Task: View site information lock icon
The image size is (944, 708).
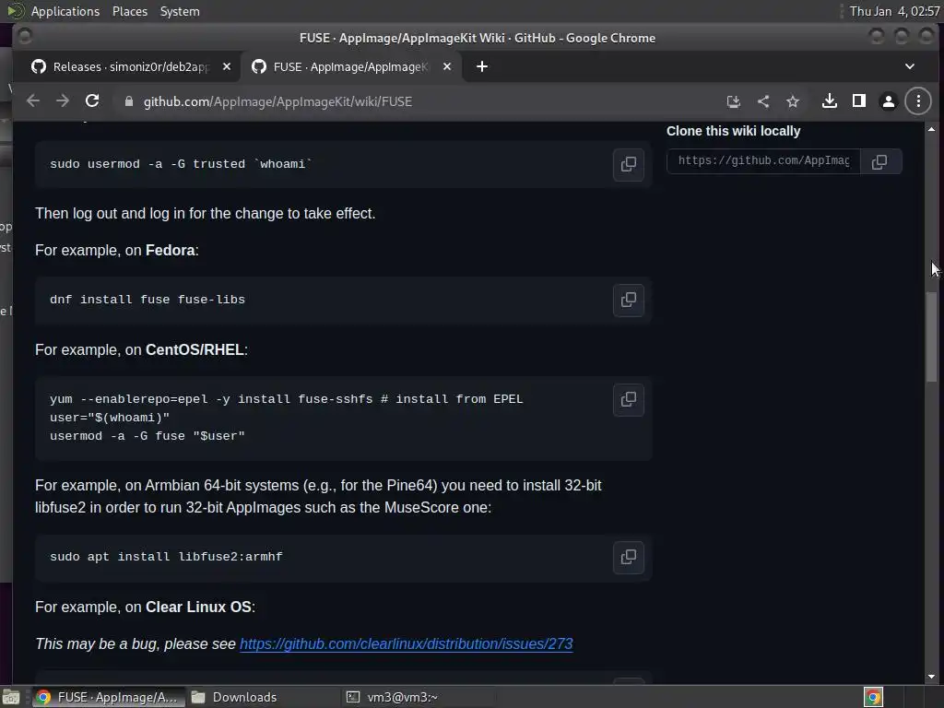Action: (128, 101)
